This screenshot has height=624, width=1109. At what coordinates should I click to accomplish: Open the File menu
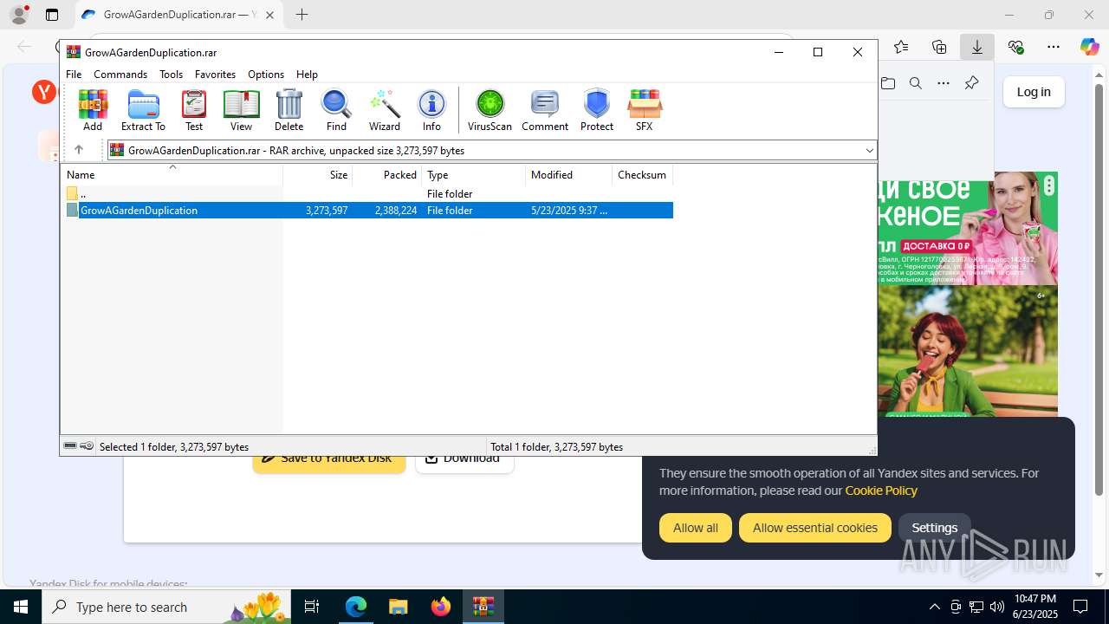(x=74, y=75)
